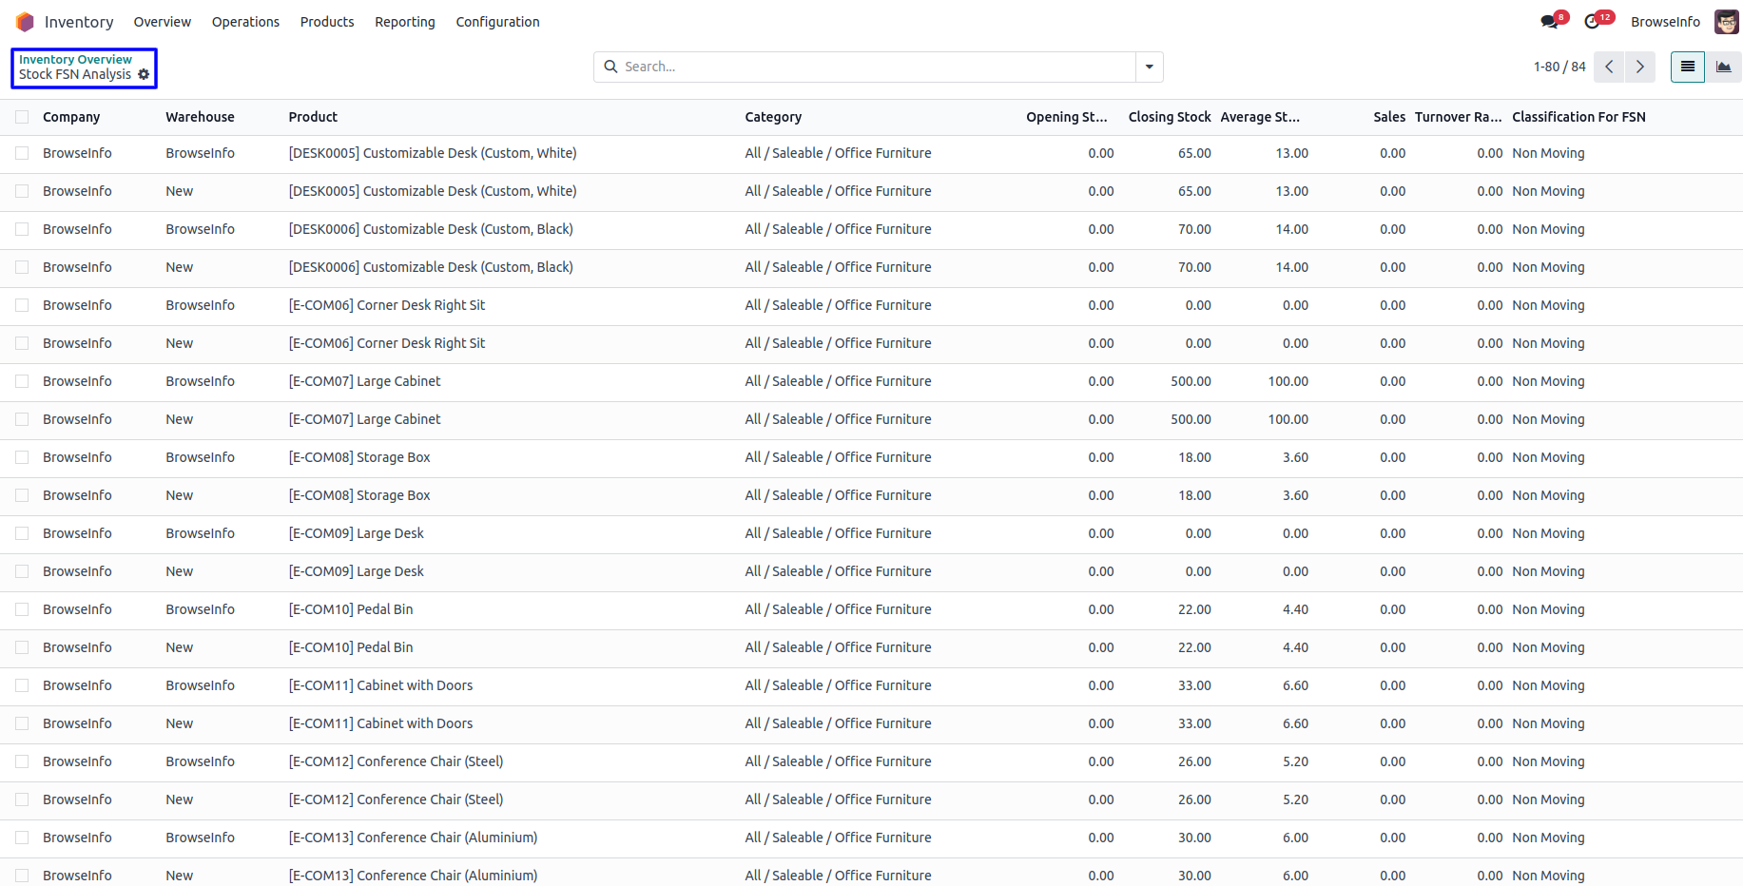Screen dimensions: 1743x886
Task: Click the Inventory Overview breadcrumb link
Action: click(75, 59)
